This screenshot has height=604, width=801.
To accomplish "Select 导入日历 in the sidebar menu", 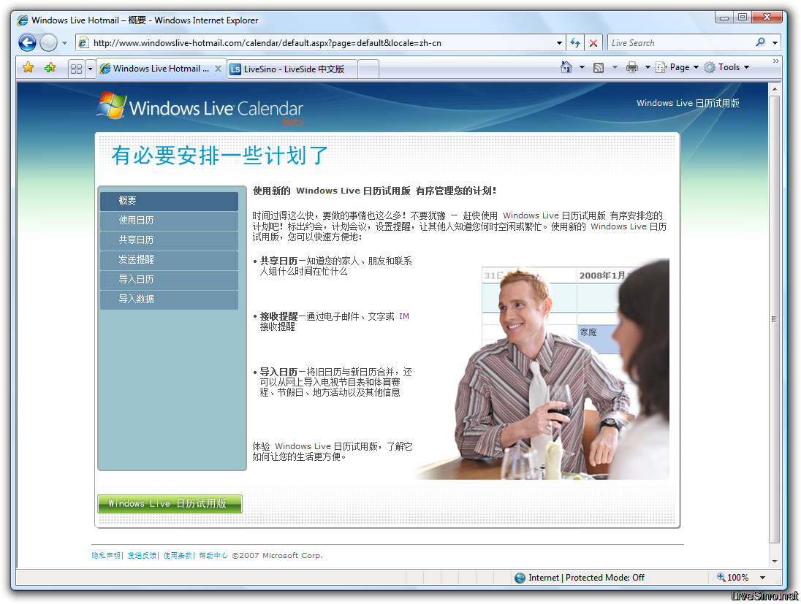I will 169,280.
